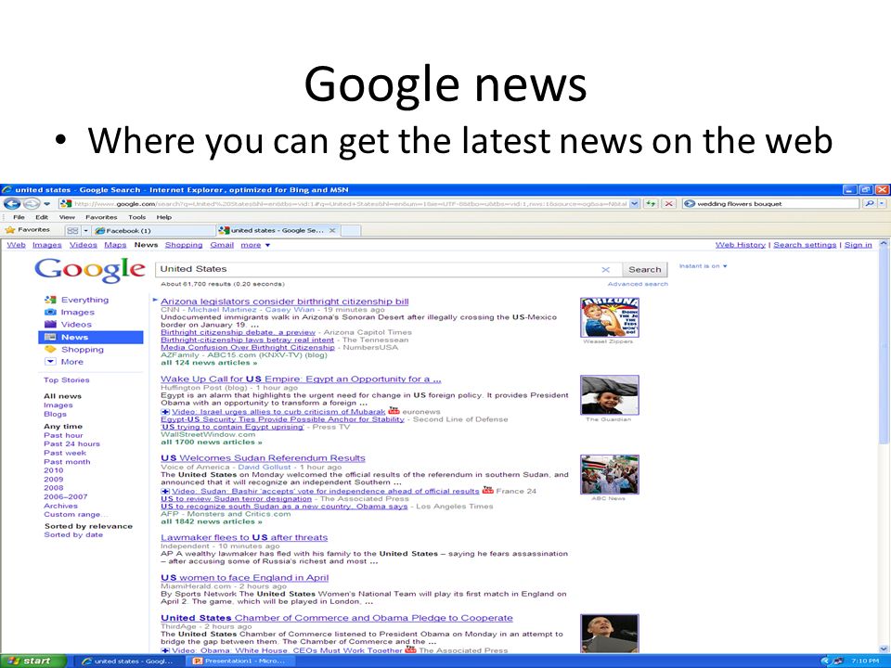Open the Archives filter link
Viewport: 891px width, 668px height.
(x=61, y=506)
